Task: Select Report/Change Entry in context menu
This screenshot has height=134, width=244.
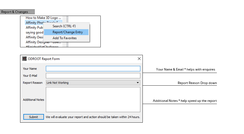Action: [68, 32]
